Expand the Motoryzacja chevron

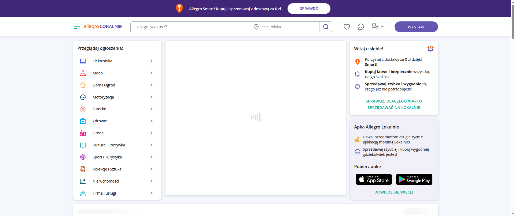pyautogui.click(x=152, y=97)
